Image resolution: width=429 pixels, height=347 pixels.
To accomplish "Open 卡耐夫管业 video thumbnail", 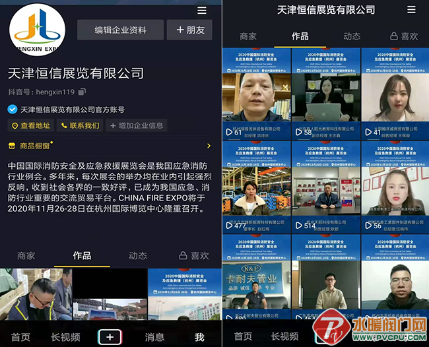I will tap(257, 276).
